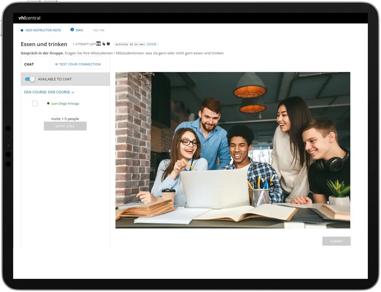
Task: Click the blue Info circle icon
Action: (x=72, y=30)
